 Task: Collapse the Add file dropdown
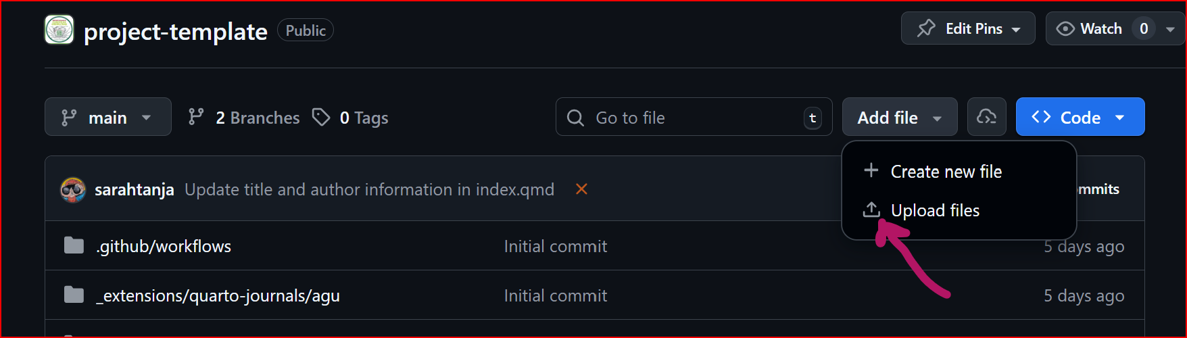pos(899,117)
